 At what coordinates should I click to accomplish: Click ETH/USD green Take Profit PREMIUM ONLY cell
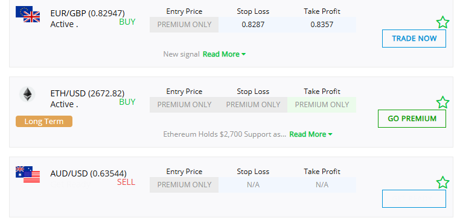[x=322, y=105]
